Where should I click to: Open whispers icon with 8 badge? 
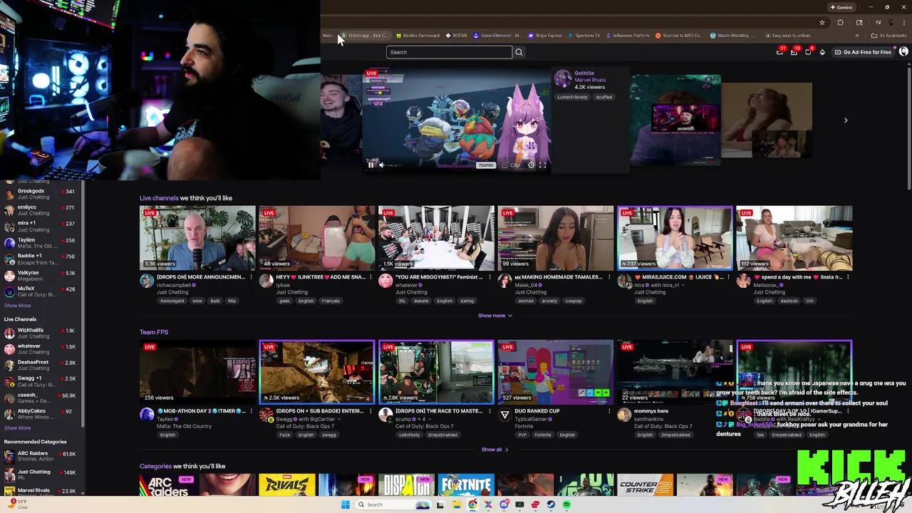point(808,52)
